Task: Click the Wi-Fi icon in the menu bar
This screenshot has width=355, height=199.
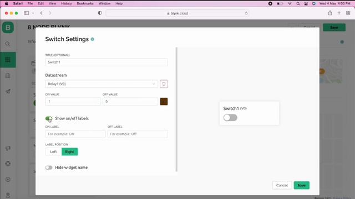Action: point(290,3)
